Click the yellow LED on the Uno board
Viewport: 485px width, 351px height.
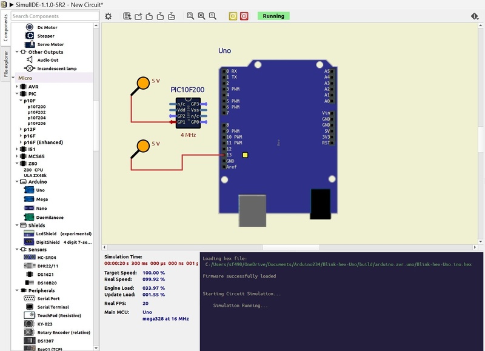pos(245,155)
